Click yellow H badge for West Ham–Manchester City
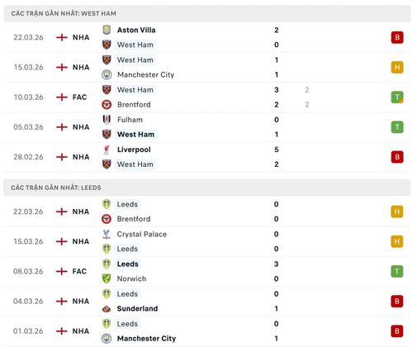The width and height of the screenshot is (413, 352). pyautogui.click(x=397, y=67)
